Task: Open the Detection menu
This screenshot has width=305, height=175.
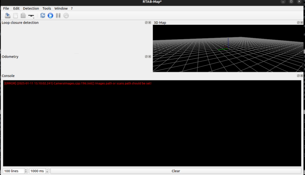Action: 31,8
